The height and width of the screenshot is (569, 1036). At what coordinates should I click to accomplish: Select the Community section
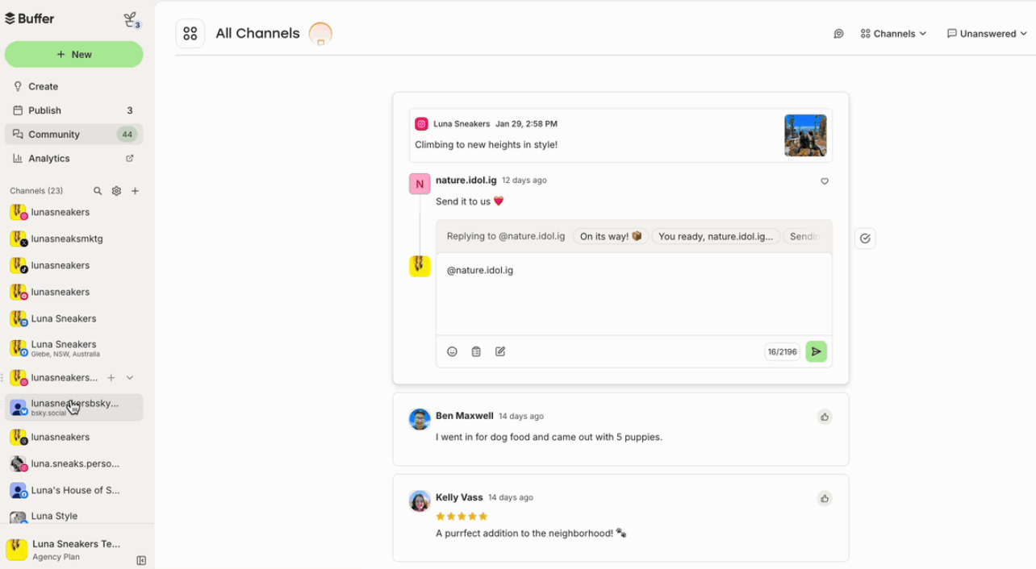(74, 135)
